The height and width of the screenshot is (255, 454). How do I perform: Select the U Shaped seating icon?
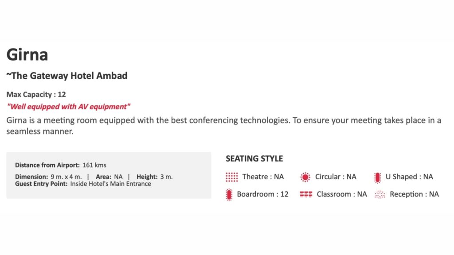click(377, 177)
